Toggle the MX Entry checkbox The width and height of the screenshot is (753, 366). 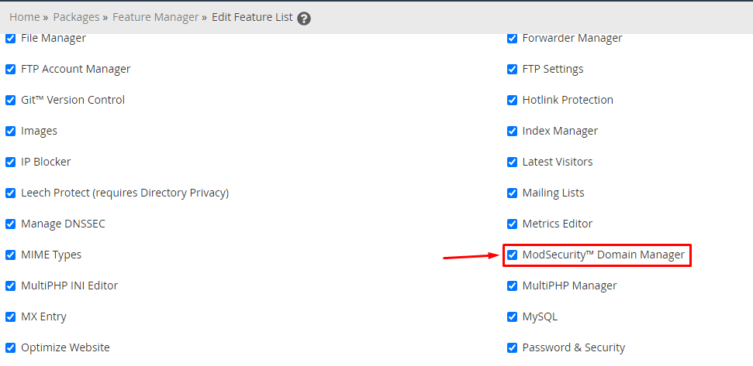click(x=11, y=317)
